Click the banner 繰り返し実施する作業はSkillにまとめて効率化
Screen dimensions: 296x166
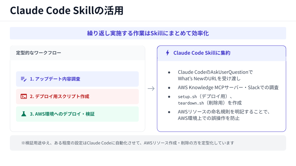coord(148,33)
